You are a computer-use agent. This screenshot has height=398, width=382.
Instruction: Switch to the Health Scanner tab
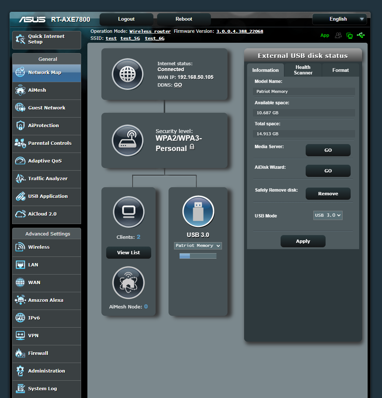point(303,70)
